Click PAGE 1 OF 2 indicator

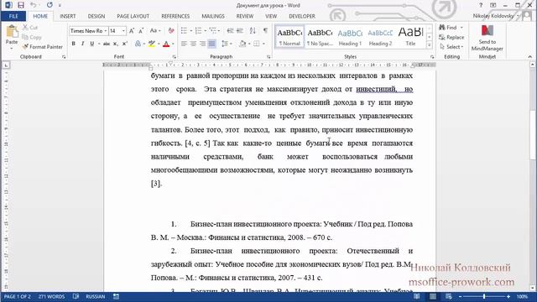point(17,296)
